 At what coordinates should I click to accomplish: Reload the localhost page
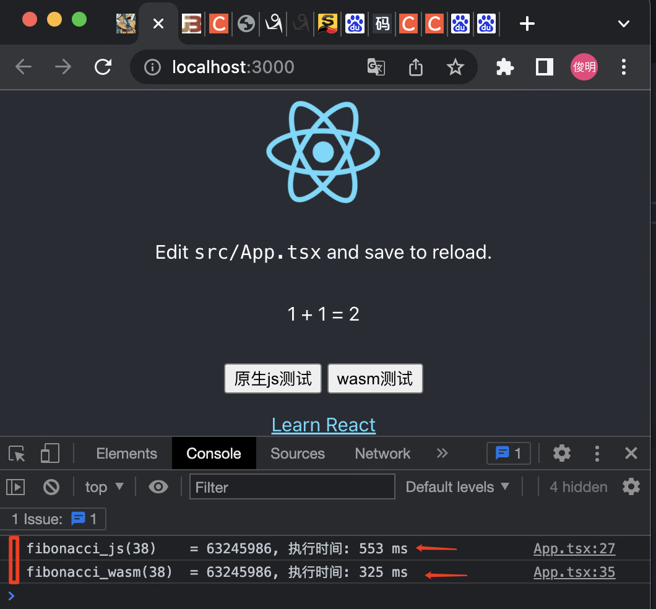[103, 67]
